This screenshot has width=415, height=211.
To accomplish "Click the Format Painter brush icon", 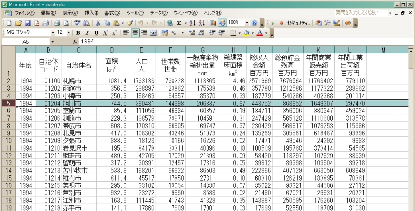I will 130,23.
